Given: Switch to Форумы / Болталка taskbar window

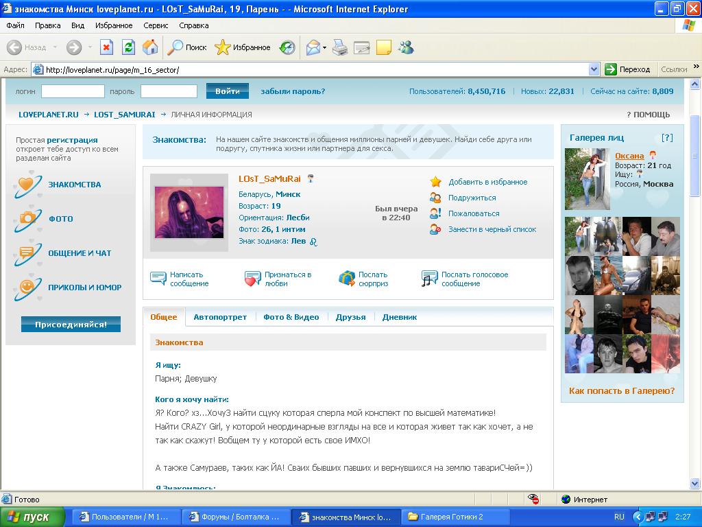Looking at the screenshot, I should click(236, 517).
